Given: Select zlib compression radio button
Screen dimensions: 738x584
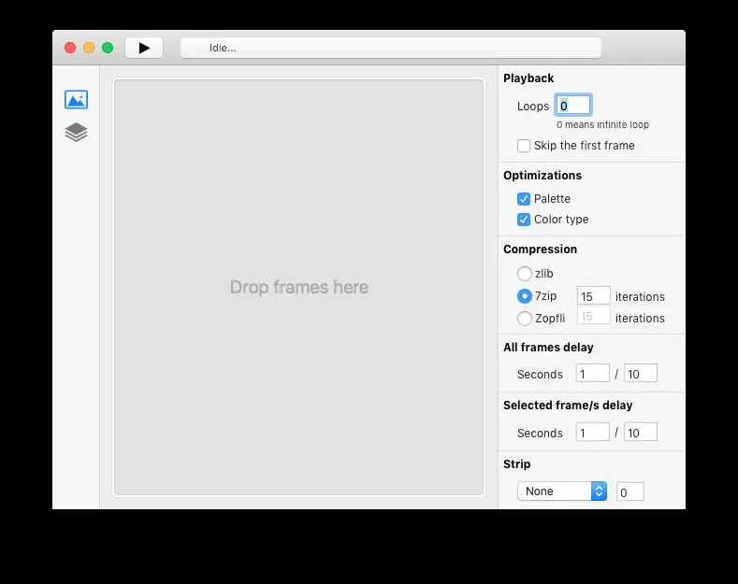Looking at the screenshot, I should 525,274.
